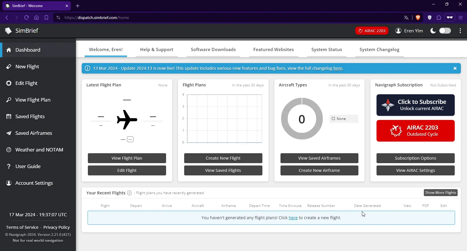
Task: Close the SimBrief - Welcome tab
Action: coord(67,6)
